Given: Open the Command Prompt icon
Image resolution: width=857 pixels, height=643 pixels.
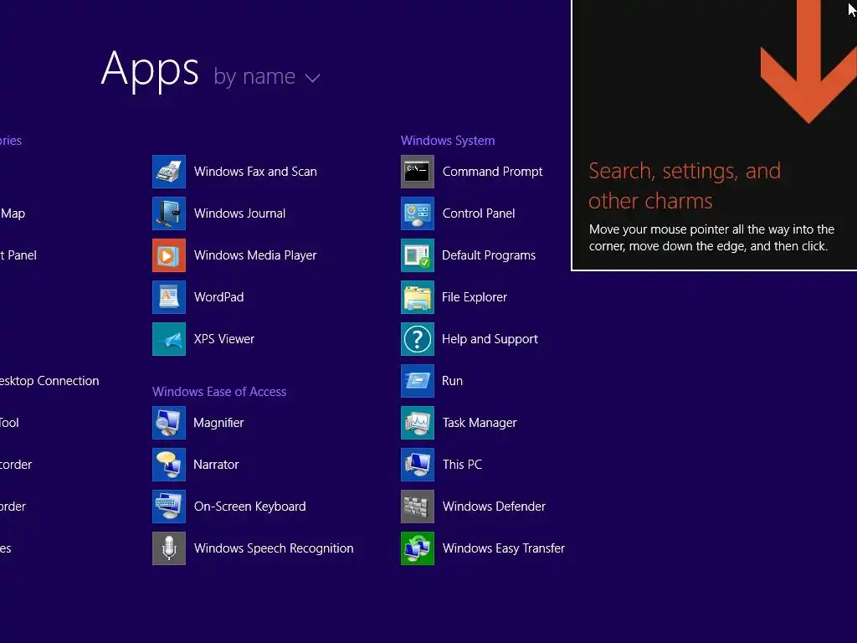Looking at the screenshot, I should coord(418,172).
